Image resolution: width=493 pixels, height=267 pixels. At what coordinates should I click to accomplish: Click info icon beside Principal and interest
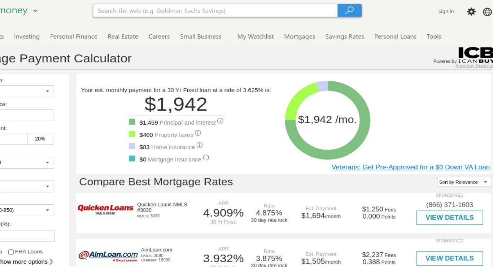click(x=220, y=121)
